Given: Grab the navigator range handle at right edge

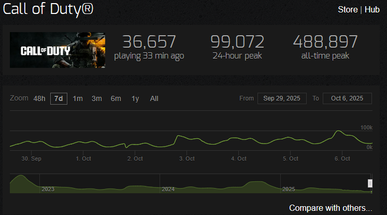Looking at the screenshot, I should (x=370, y=183).
